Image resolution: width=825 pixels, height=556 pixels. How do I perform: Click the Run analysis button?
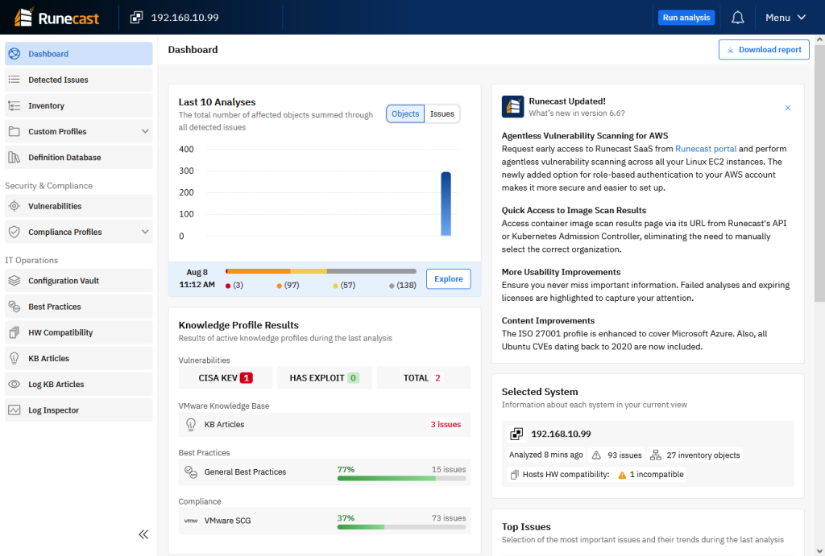tap(686, 18)
